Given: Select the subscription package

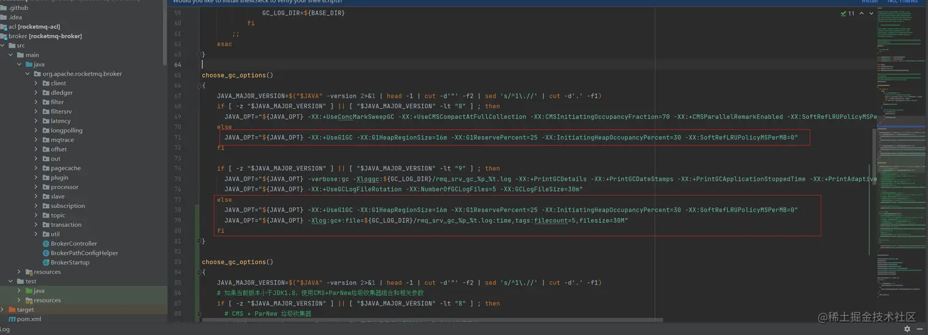Looking at the screenshot, I should [68, 206].
